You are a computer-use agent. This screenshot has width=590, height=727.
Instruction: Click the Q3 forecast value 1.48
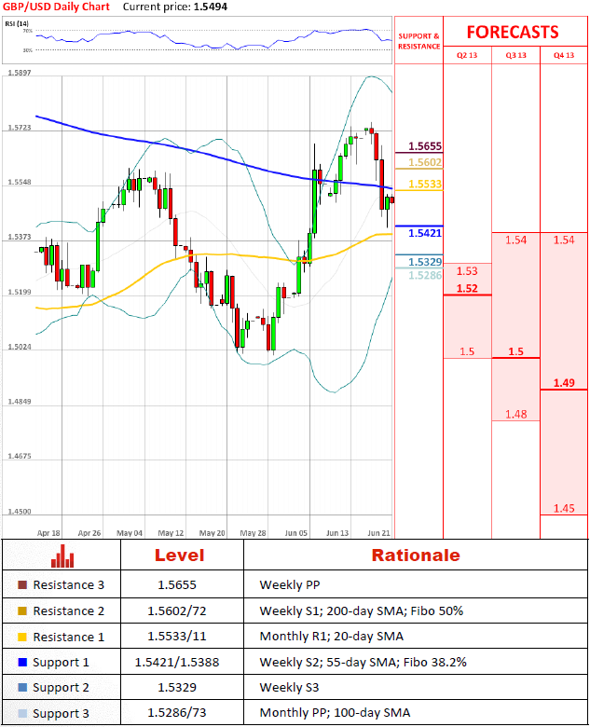pos(515,414)
